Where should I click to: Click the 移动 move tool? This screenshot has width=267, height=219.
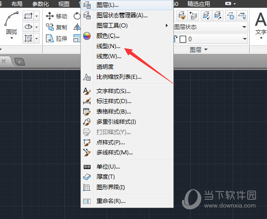[x=57, y=16]
